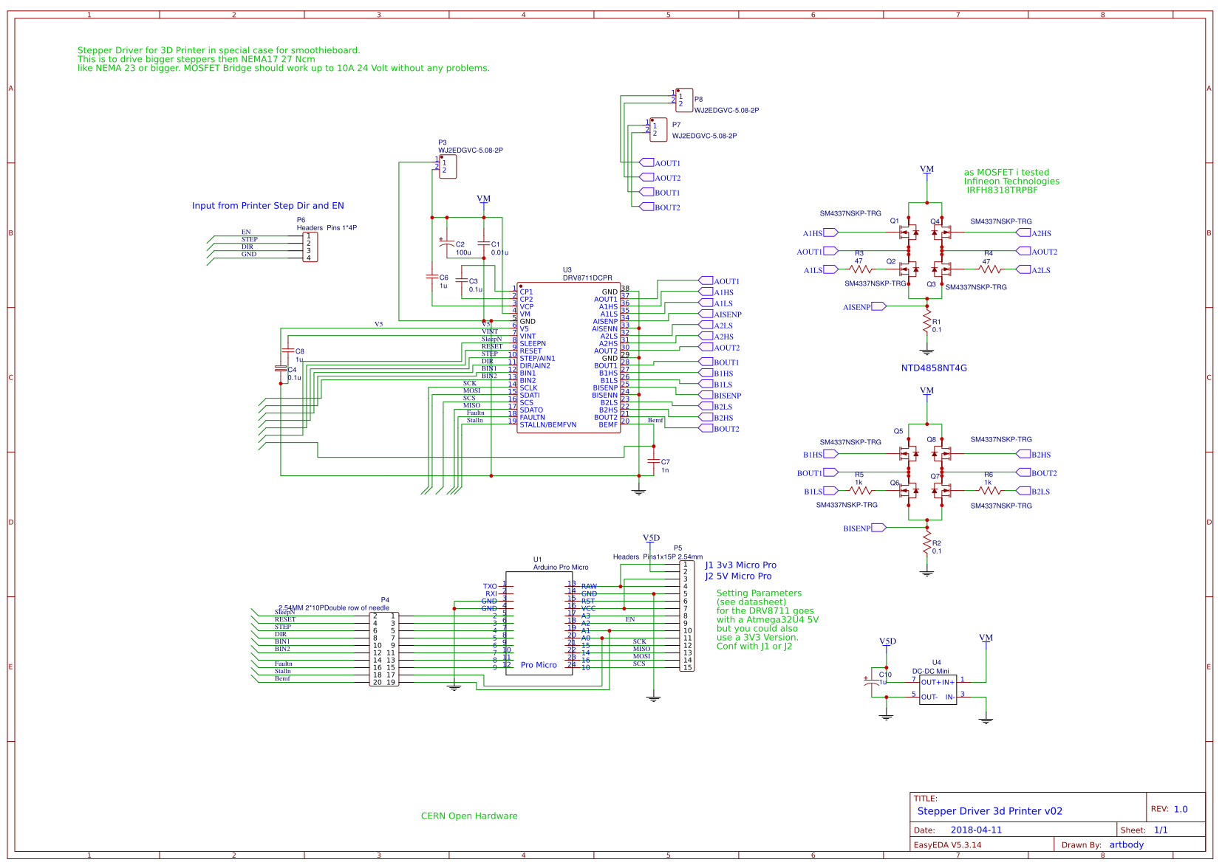
Task: Click the TITLE field in the title block
Action: click(926, 798)
